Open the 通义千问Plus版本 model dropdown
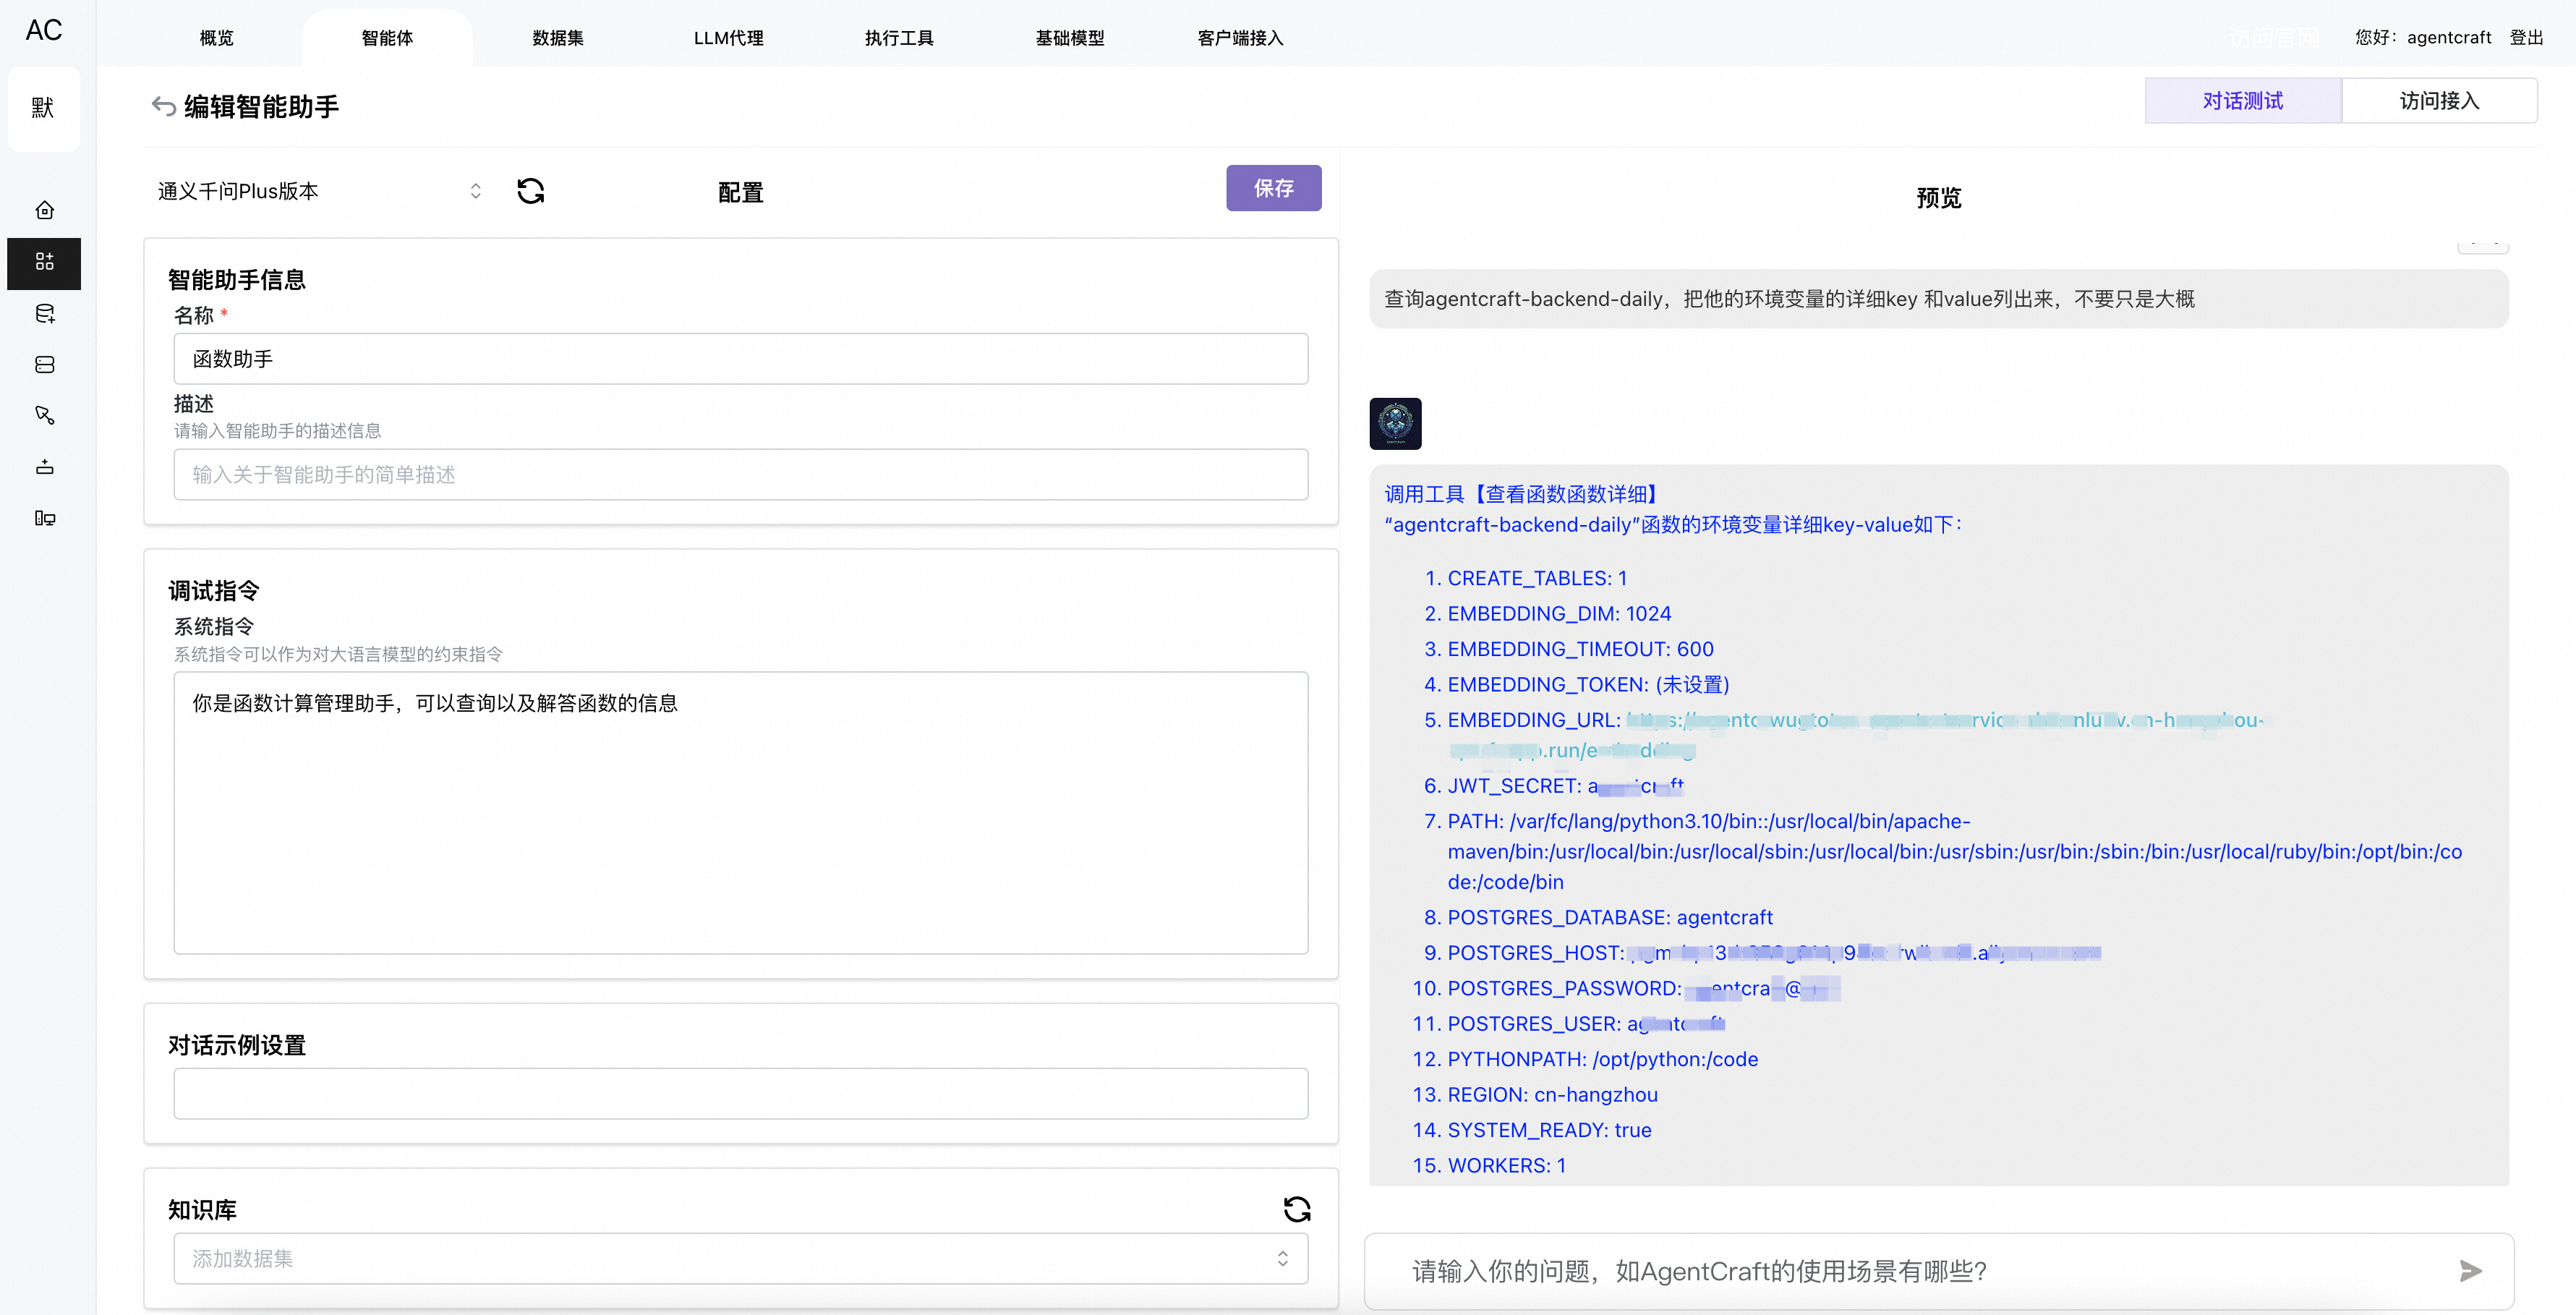Image resolution: width=2576 pixels, height=1315 pixels. tap(320, 191)
